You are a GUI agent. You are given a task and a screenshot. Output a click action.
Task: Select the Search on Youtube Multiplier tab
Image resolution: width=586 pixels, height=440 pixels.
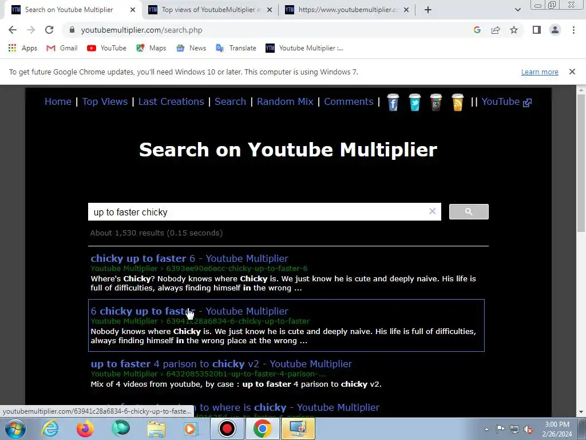pos(69,10)
